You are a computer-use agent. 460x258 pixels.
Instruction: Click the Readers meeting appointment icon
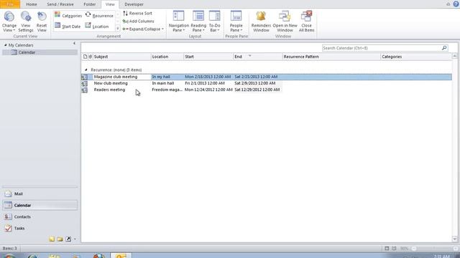[x=85, y=90]
